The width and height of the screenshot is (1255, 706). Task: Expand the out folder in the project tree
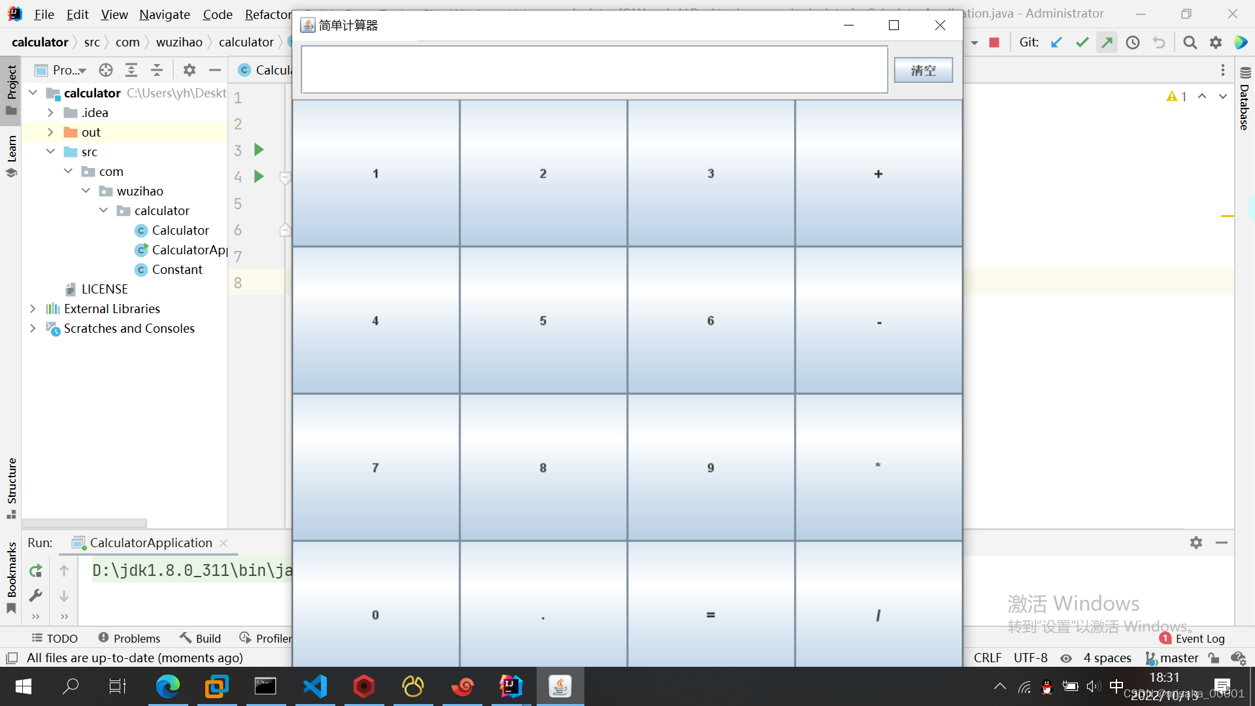pos(50,132)
